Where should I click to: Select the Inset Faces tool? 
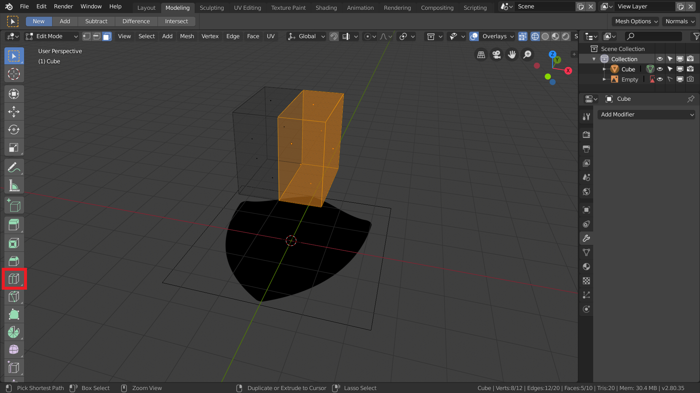pos(14,243)
